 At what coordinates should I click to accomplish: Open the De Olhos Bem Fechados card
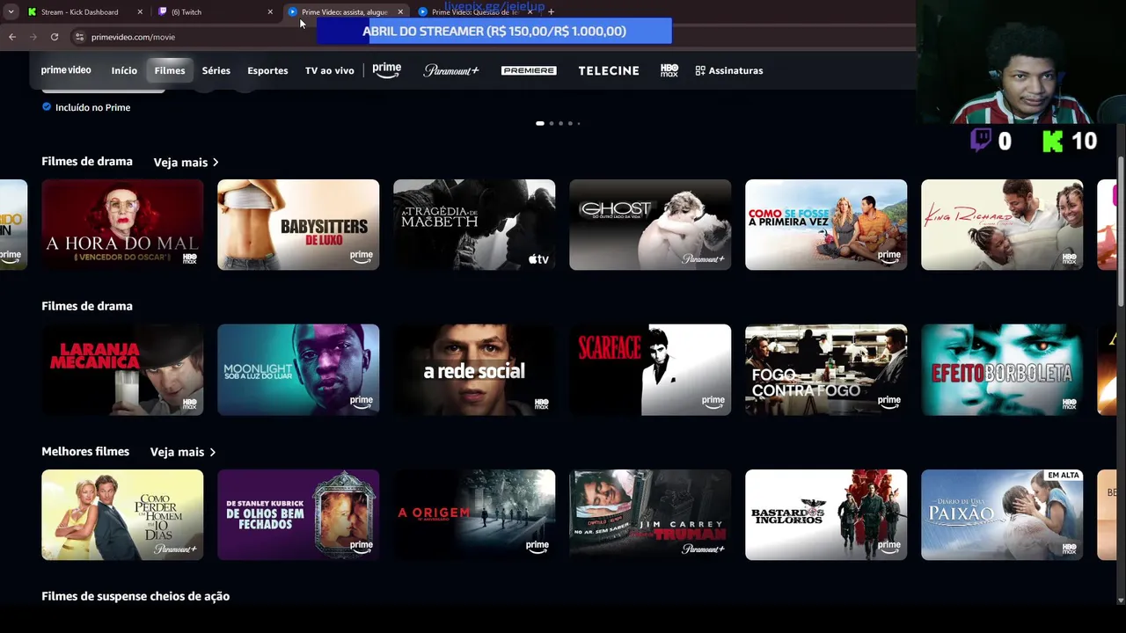click(x=298, y=514)
